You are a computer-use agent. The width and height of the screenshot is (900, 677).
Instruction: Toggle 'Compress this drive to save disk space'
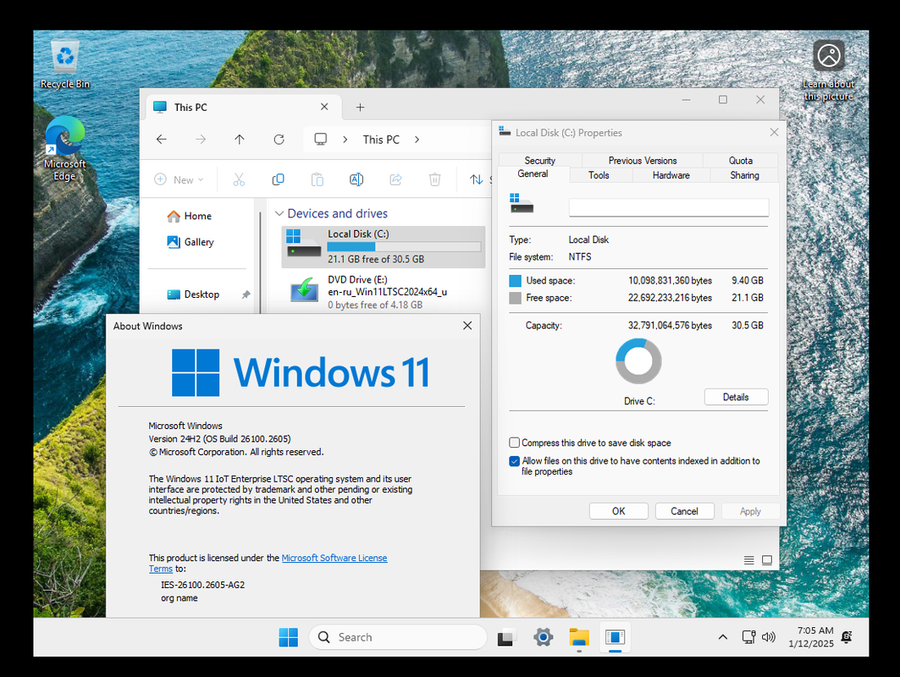514,443
